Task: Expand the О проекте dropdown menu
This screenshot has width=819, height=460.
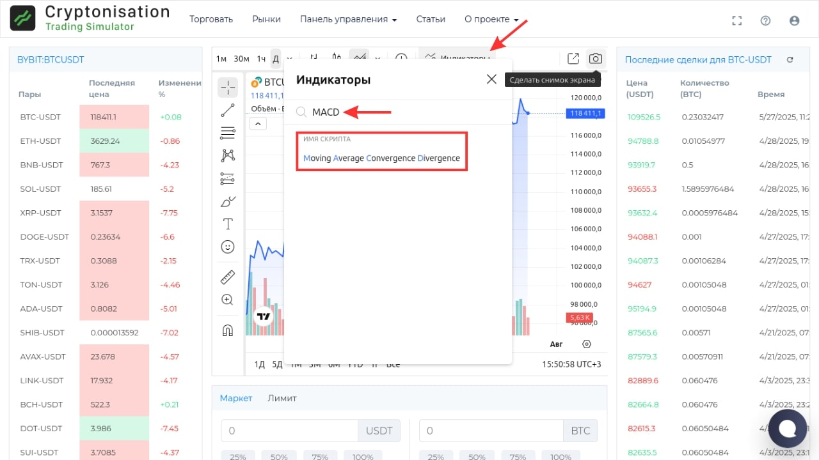Action: pyautogui.click(x=491, y=19)
